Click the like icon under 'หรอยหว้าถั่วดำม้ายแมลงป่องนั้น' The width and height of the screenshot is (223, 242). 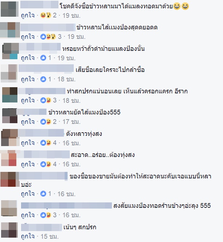43,58
